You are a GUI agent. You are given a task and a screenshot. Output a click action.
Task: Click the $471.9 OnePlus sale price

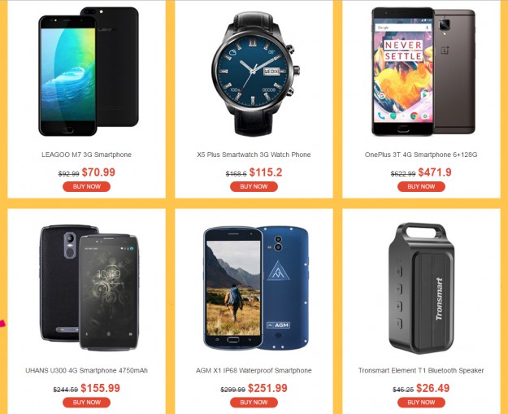tap(435, 172)
